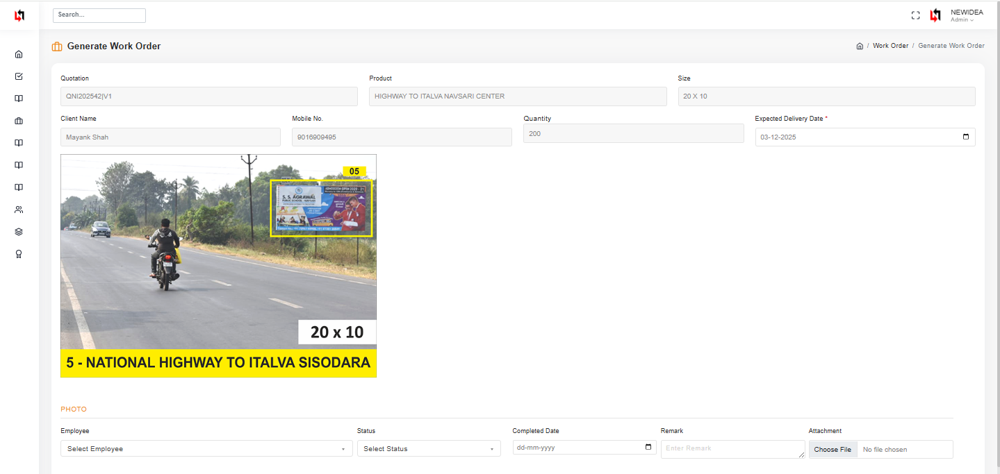Open the calendar picker for Completed Date
The image size is (1000, 474).
648,448
